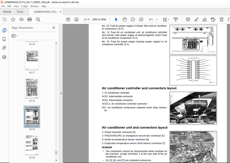
Task: Click the text 'AC02: Intermediate connector'
Action: click(117, 100)
